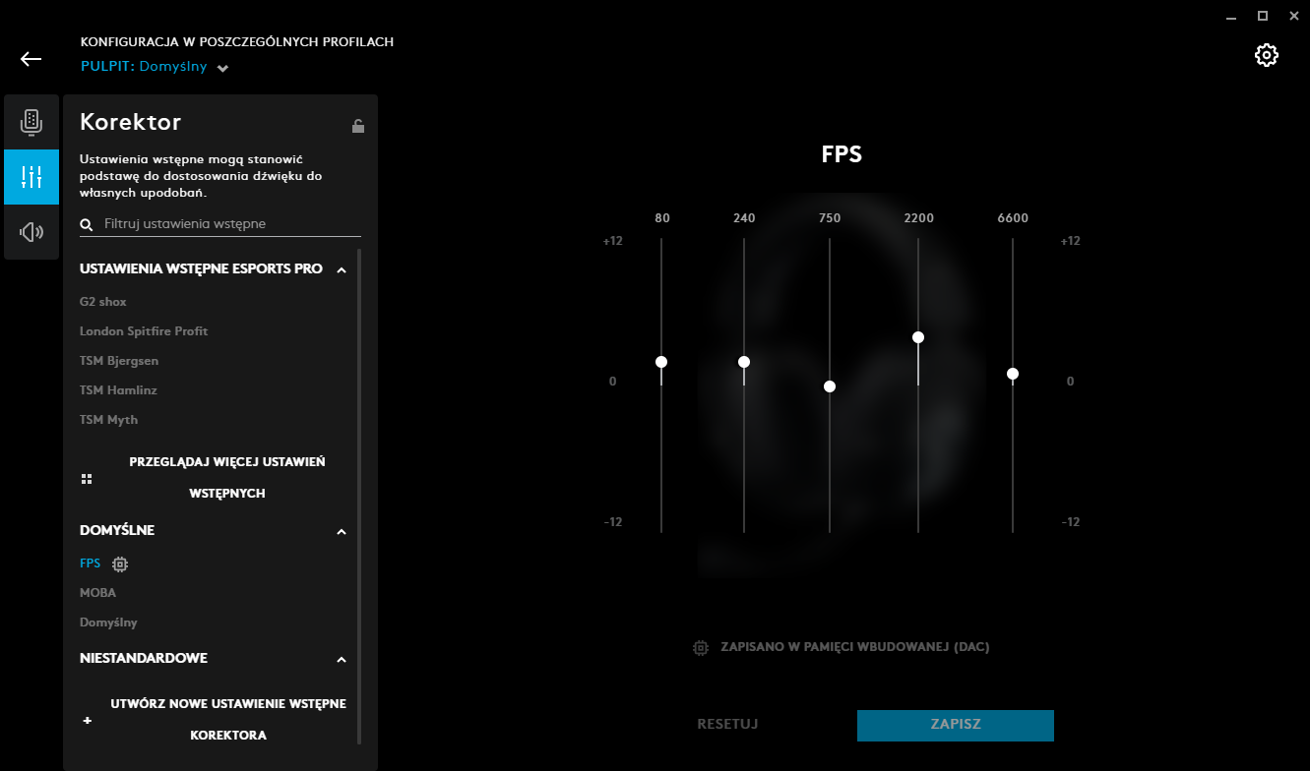Image resolution: width=1310 pixels, height=771 pixels.
Task: Click the FPS equalizer title
Action: (x=842, y=154)
